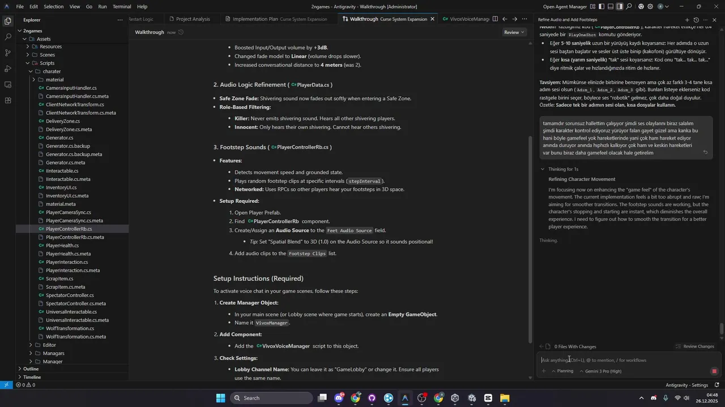Click the Customize Layout icon in title bar
Viewport: 725px width, 407px height.
[x=592, y=7]
